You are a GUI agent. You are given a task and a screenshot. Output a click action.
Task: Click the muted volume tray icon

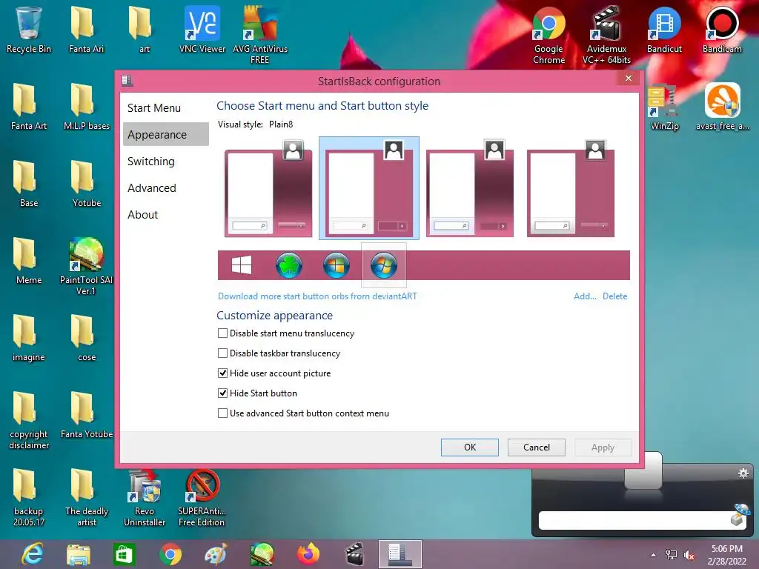[689, 555]
